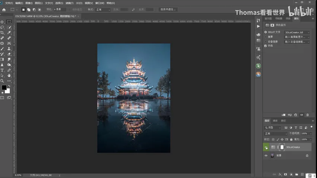The width and height of the screenshot is (317, 178).
Task: Toggle lock all pixels padlock icon
Action: [291, 139]
